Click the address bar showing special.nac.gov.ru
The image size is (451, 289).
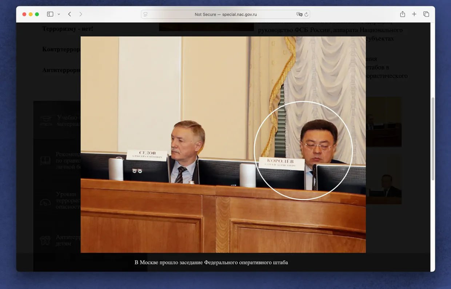225,14
